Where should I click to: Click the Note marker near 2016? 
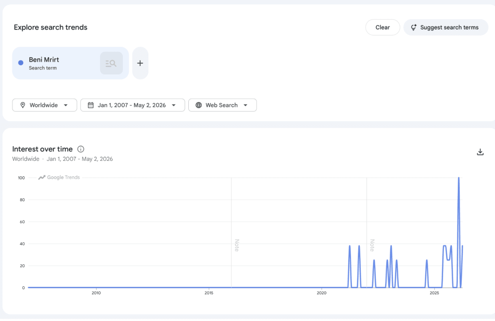coord(236,245)
